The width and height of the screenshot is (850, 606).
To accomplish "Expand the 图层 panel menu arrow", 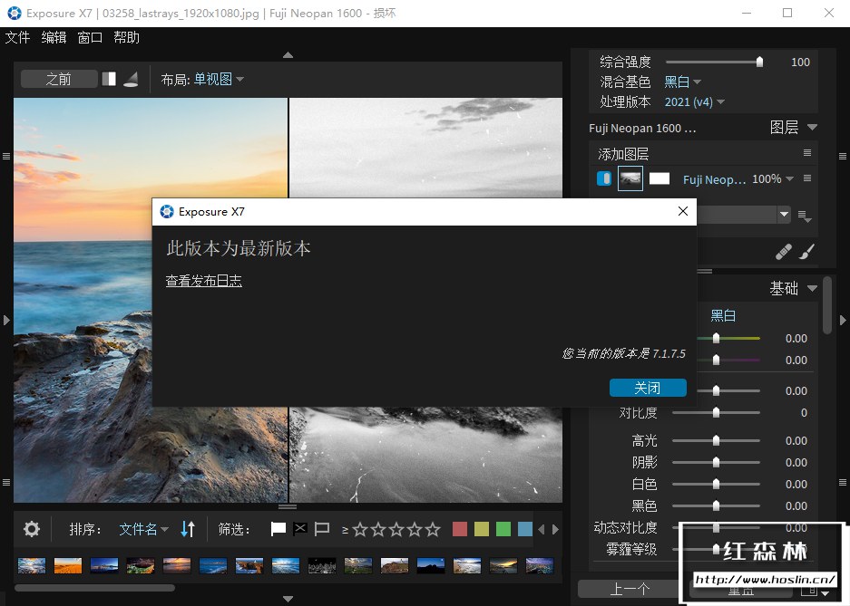I will point(812,127).
